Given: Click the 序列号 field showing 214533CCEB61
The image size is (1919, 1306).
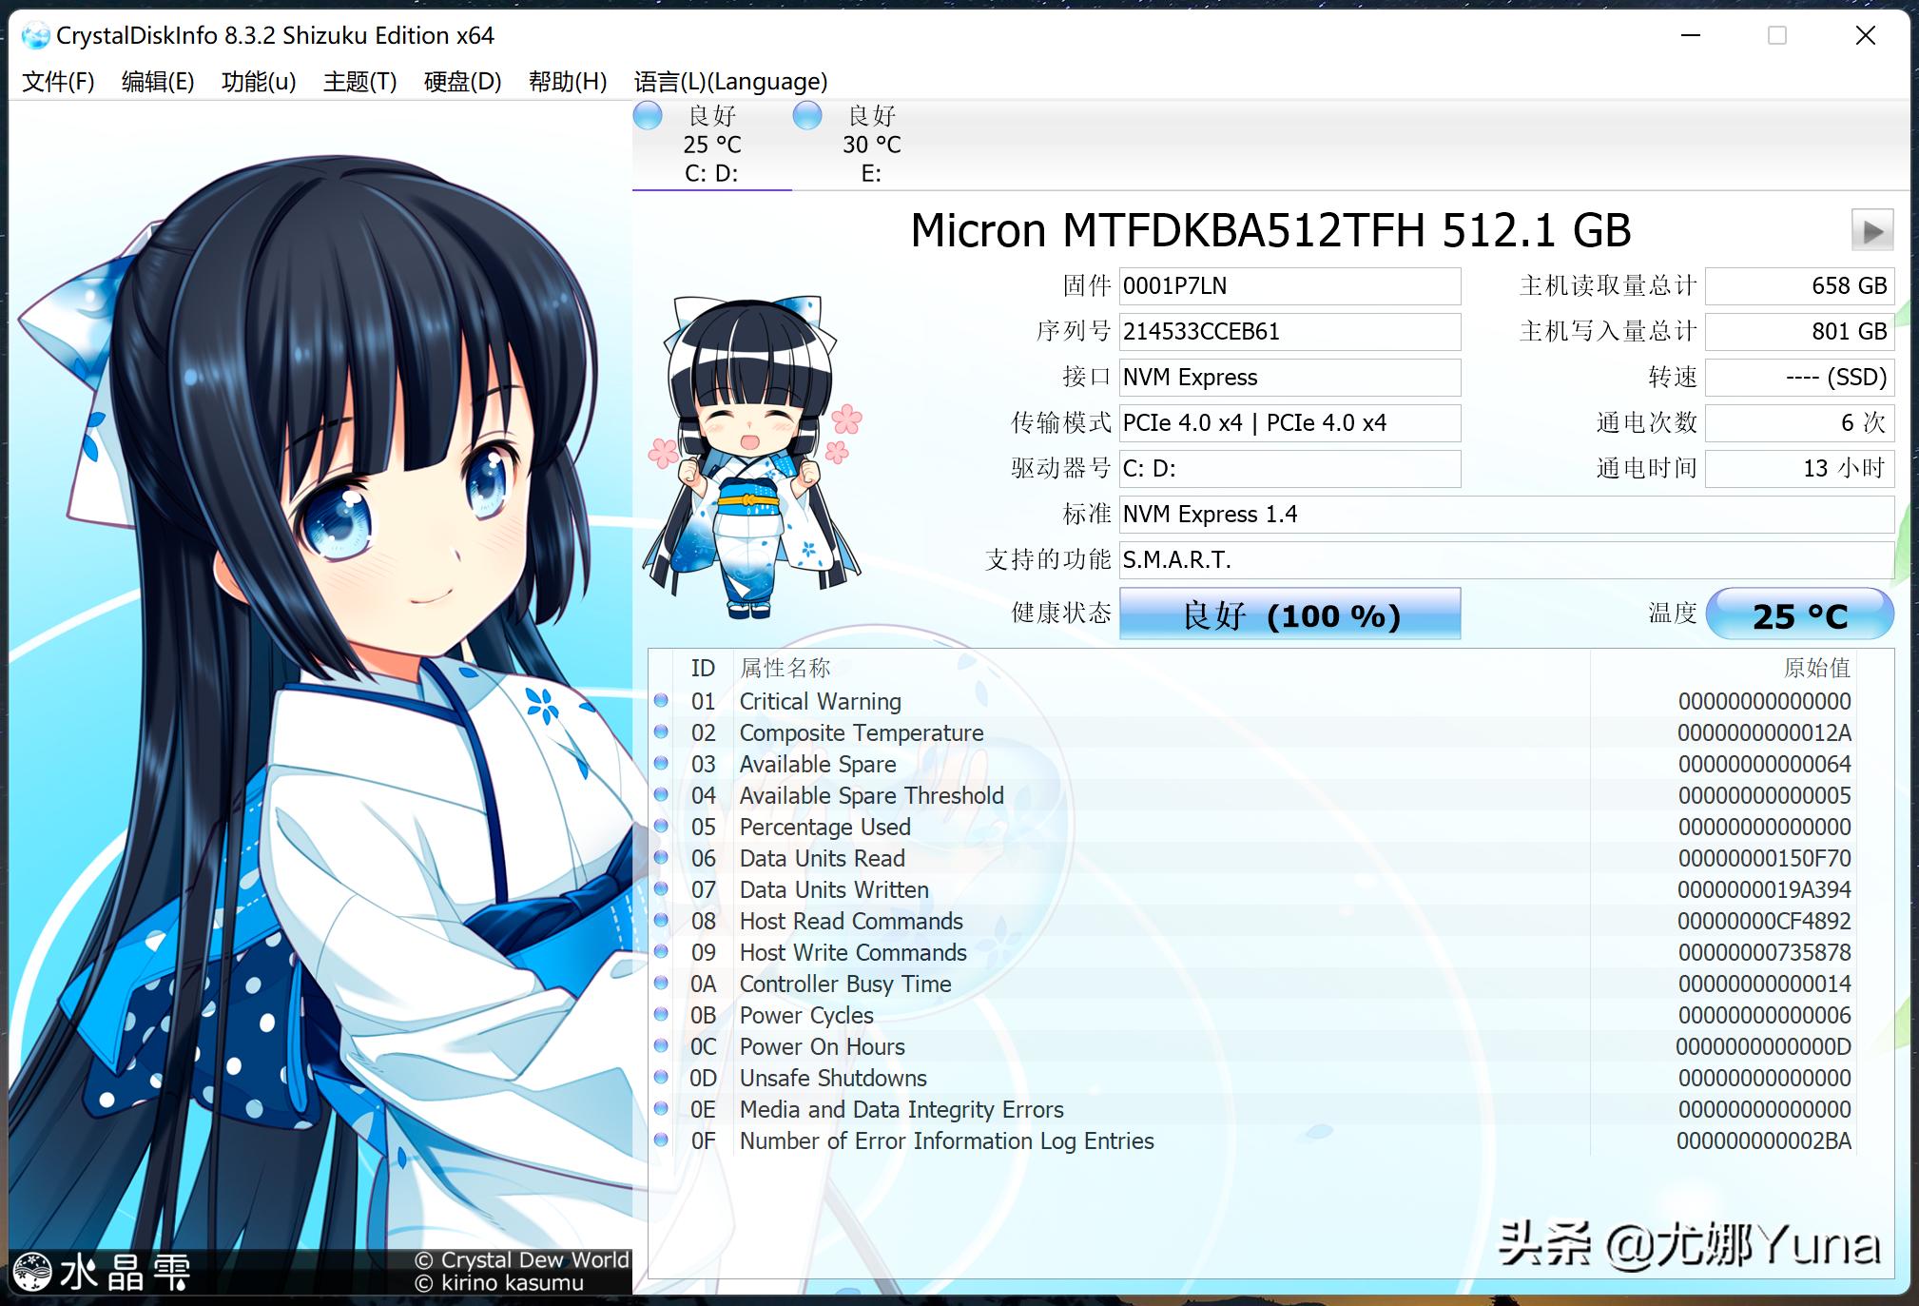Looking at the screenshot, I should click(x=1289, y=331).
